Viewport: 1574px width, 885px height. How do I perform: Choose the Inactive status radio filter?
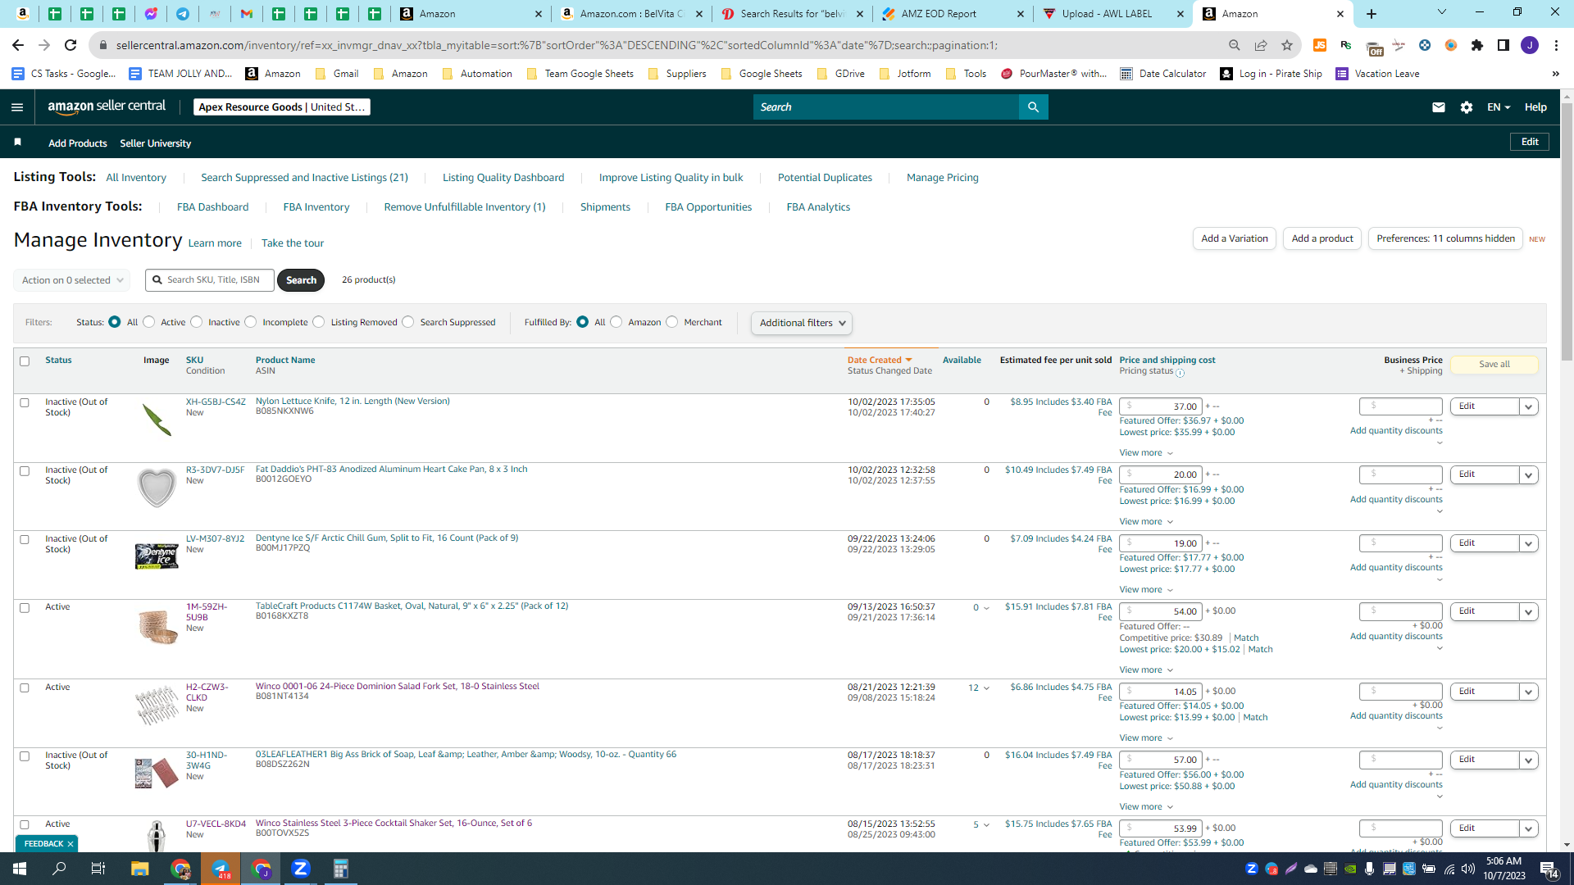(x=197, y=322)
